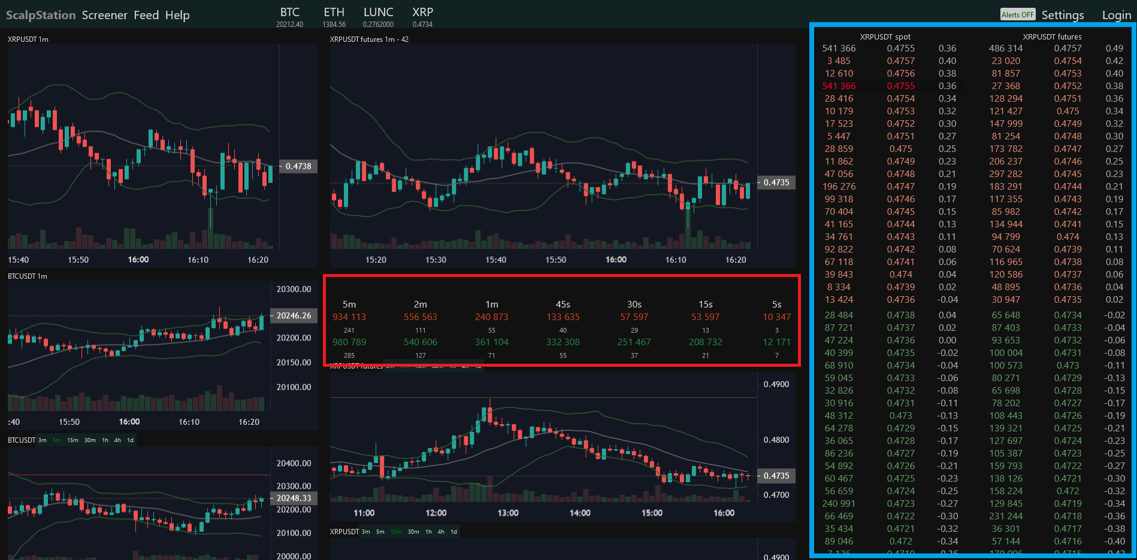The image size is (1137, 560).
Task: Click the ScalpStation logo
Action: pyautogui.click(x=41, y=16)
